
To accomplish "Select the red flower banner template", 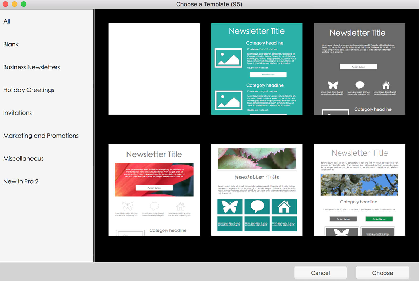I will pyautogui.click(x=154, y=190).
